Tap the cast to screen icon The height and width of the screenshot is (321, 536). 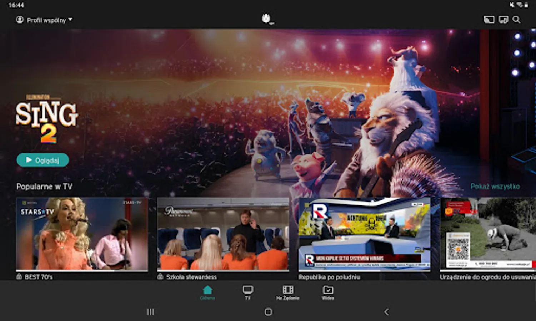point(489,20)
